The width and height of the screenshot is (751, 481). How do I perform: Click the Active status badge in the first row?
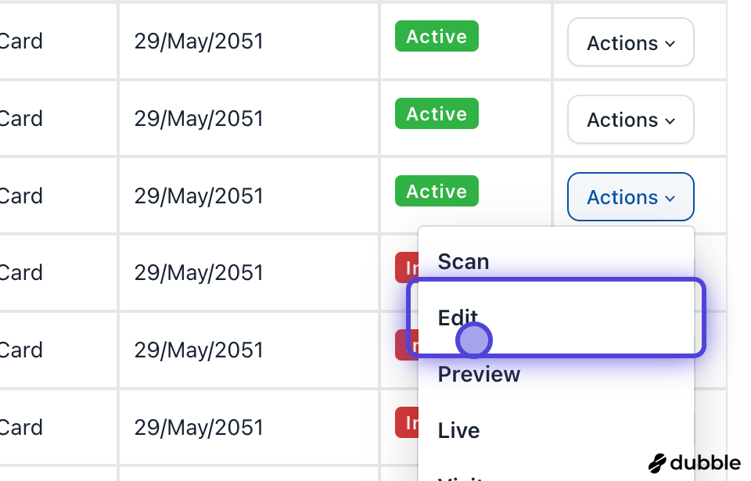[x=437, y=37]
